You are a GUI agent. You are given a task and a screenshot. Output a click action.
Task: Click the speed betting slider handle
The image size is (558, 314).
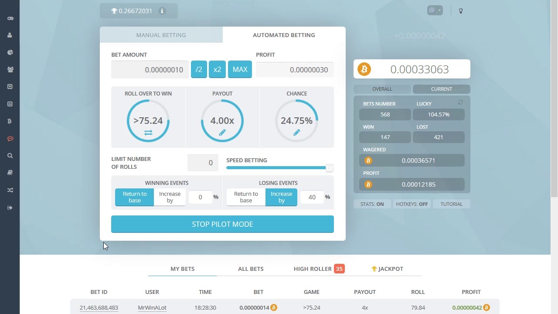coord(330,168)
